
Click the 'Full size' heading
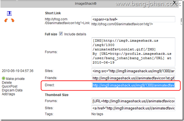[x=51, y=34]
